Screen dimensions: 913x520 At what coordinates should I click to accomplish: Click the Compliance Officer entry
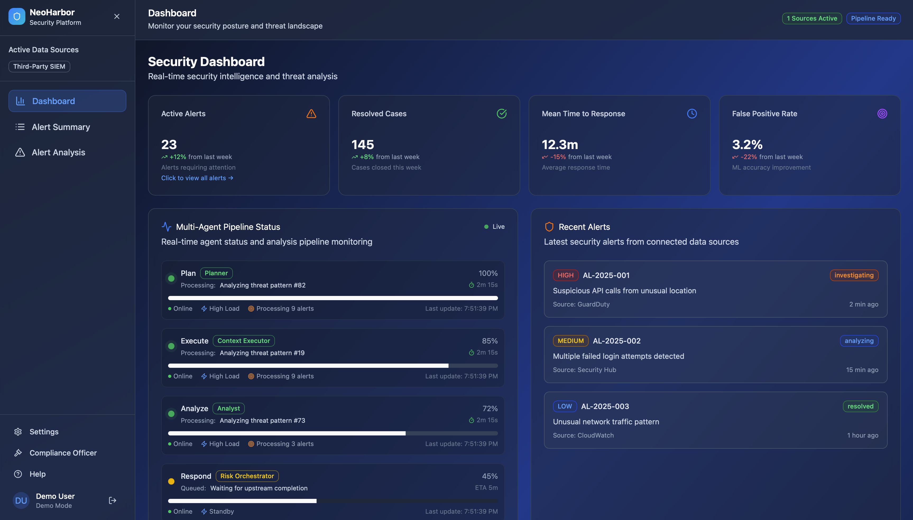[x=63, y=453]
